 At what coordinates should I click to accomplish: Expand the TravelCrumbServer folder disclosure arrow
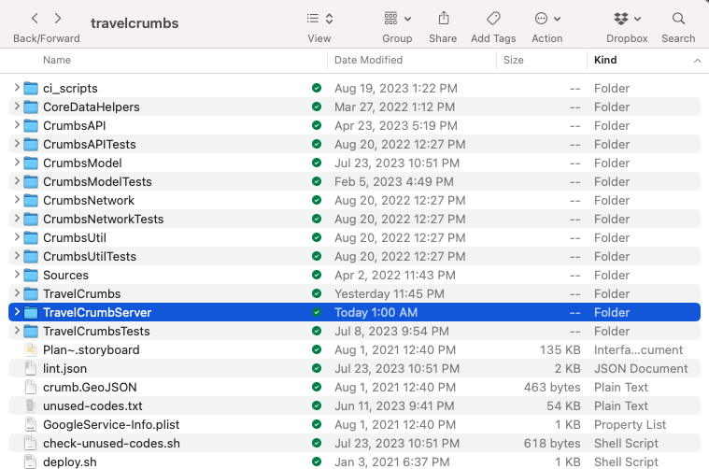(17, 312)
